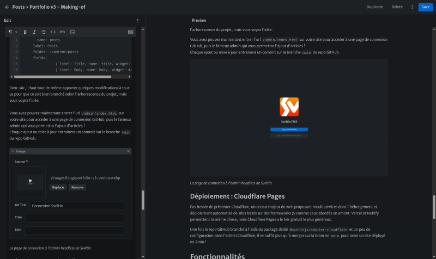
Task: Go back using the arrow beside Posts
Action: point(7,7)
